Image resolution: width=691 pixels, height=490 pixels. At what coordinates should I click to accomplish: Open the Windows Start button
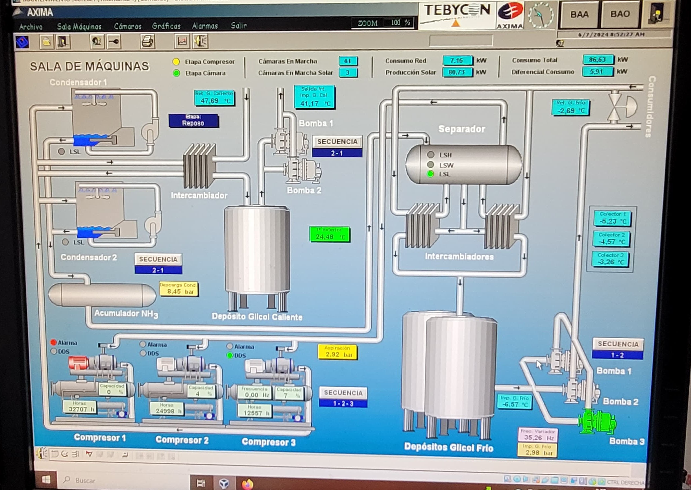[x=46, y=480]
